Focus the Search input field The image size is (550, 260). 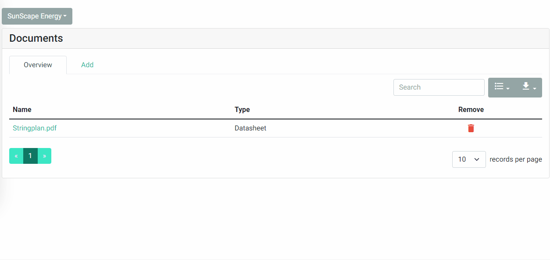(x=439, y=87)
